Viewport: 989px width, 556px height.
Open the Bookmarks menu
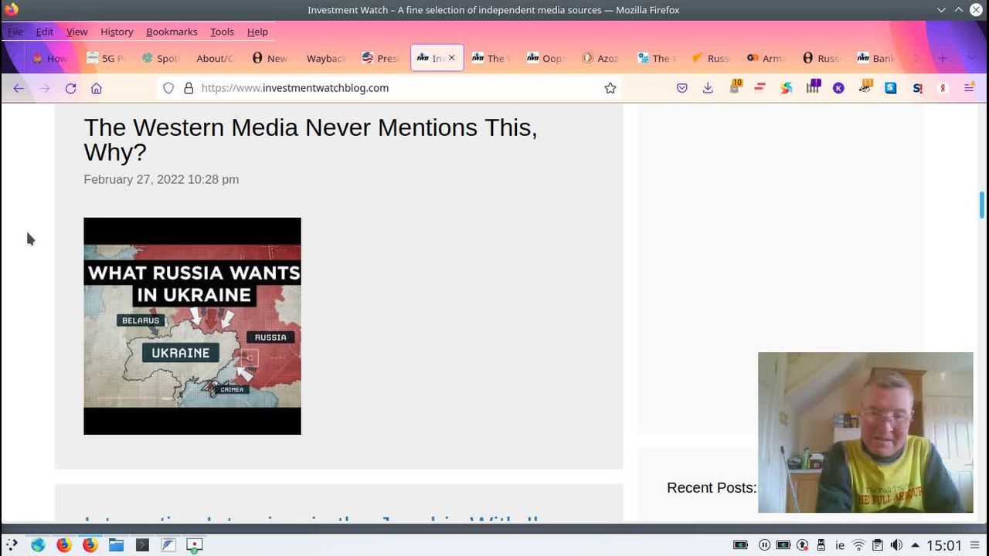[172, 32]
